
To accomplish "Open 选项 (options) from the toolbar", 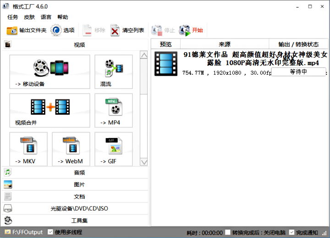I will pyautogui.click(x=56, y=31).
